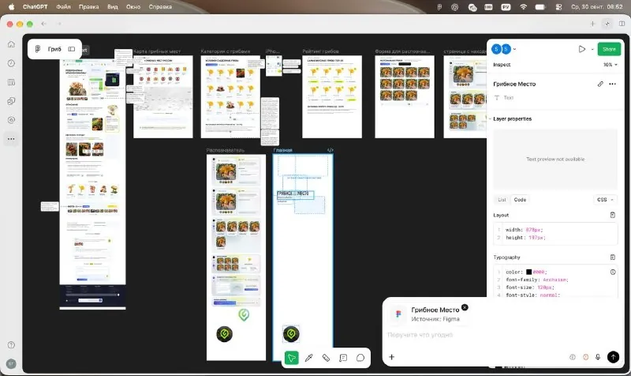Click the black #000 color swatch

point(528,272)
